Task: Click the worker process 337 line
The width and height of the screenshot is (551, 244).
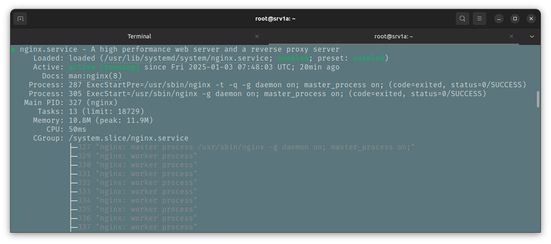Action: 137,227
